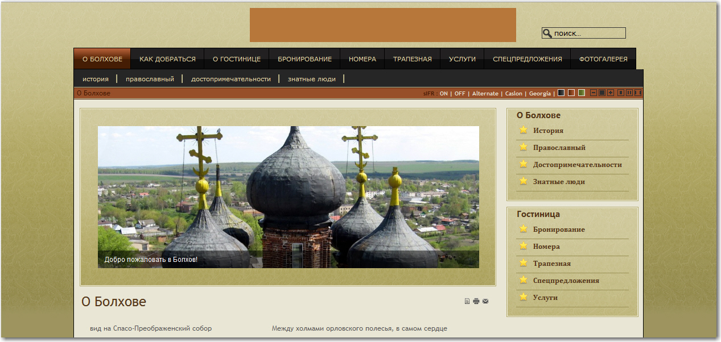The width and height of the screenshot is (721, 342).
Task: Open the ФОТОГАЛЕРЕЯ menu item
Action: (x=603, y=59)
